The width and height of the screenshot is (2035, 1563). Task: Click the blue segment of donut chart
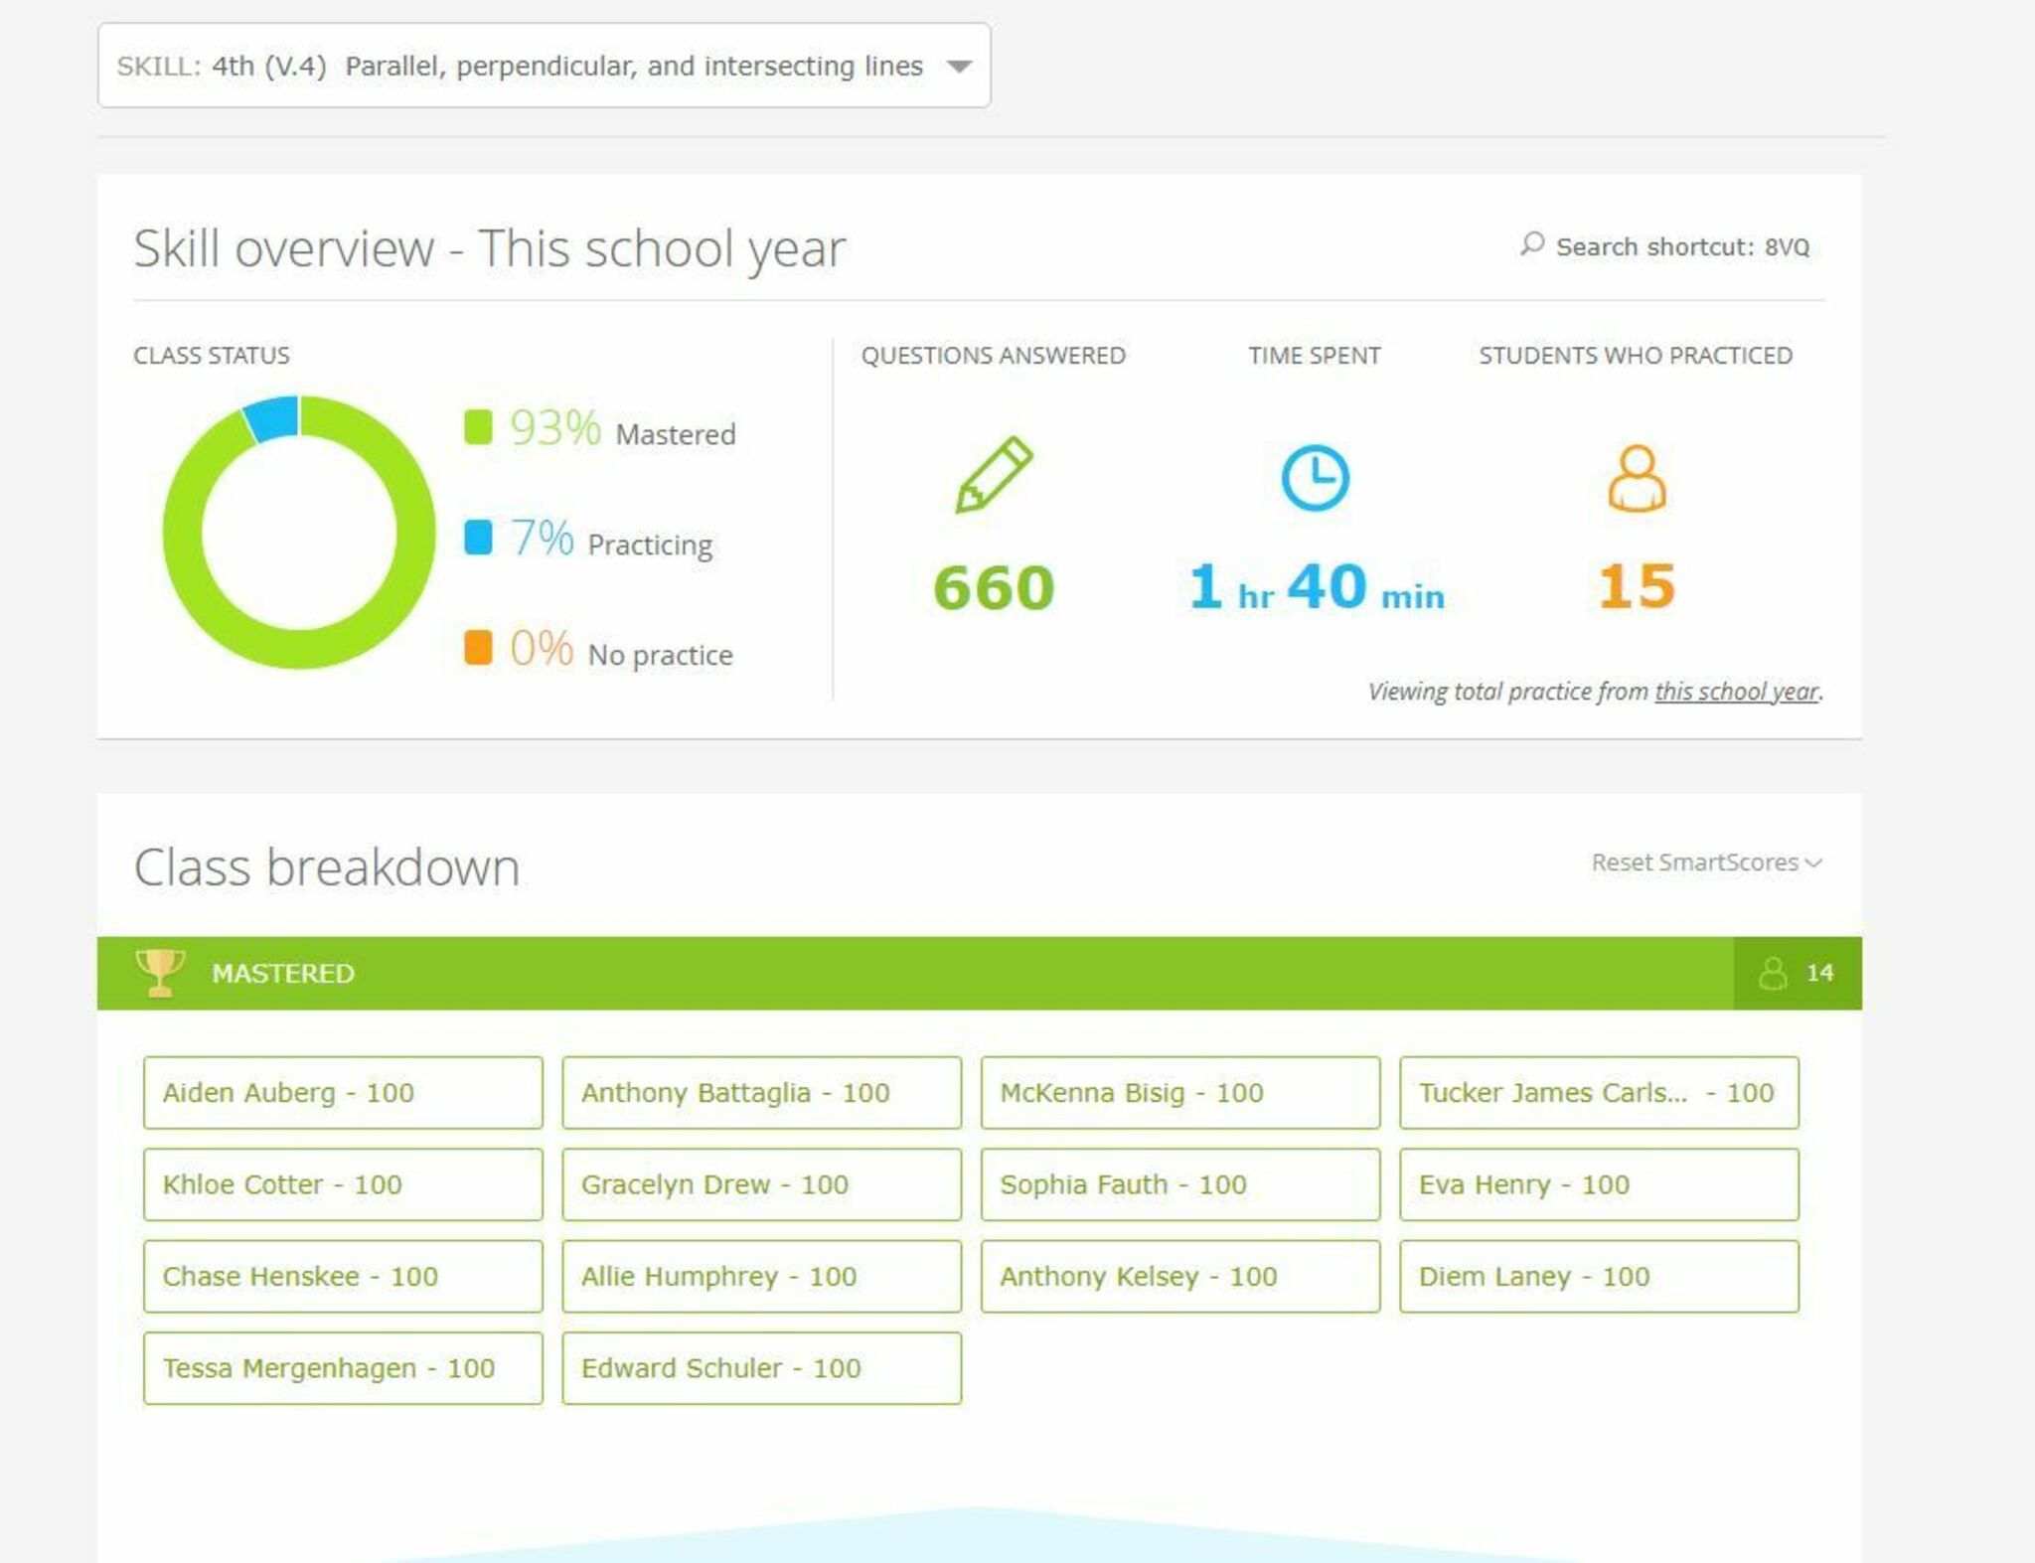pos(272,418)
